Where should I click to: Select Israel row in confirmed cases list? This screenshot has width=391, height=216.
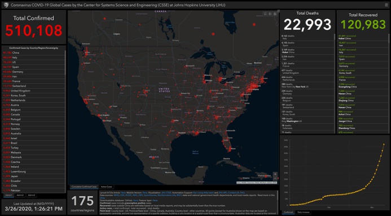pyautogui.click(x=33, y=138)
